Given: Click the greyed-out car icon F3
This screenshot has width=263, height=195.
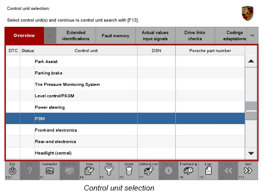Looking at the screenshot, I should click(69, 171).
